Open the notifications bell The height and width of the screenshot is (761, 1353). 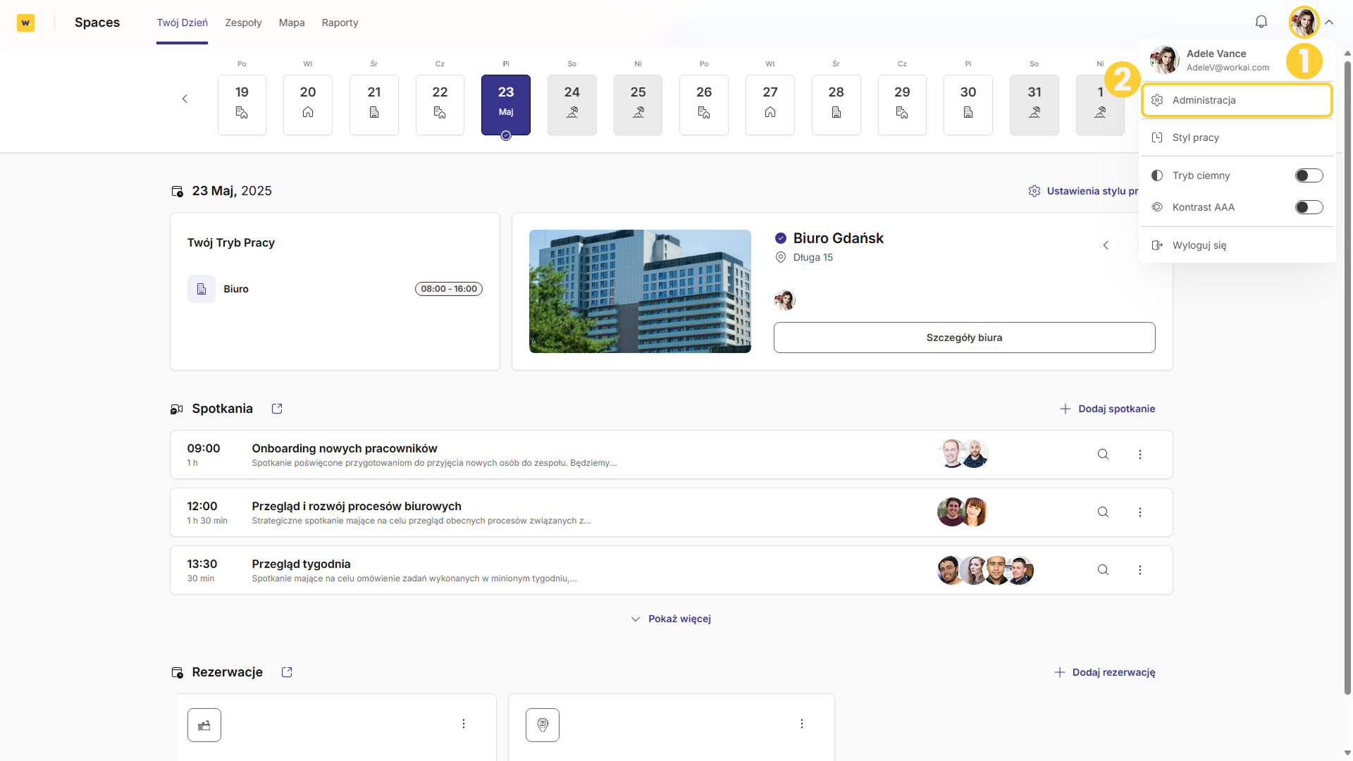tap(1261, 22)
